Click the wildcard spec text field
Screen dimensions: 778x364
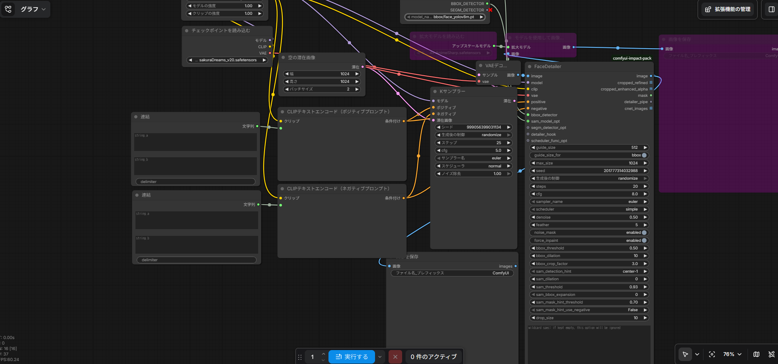(x=589, y=344)
